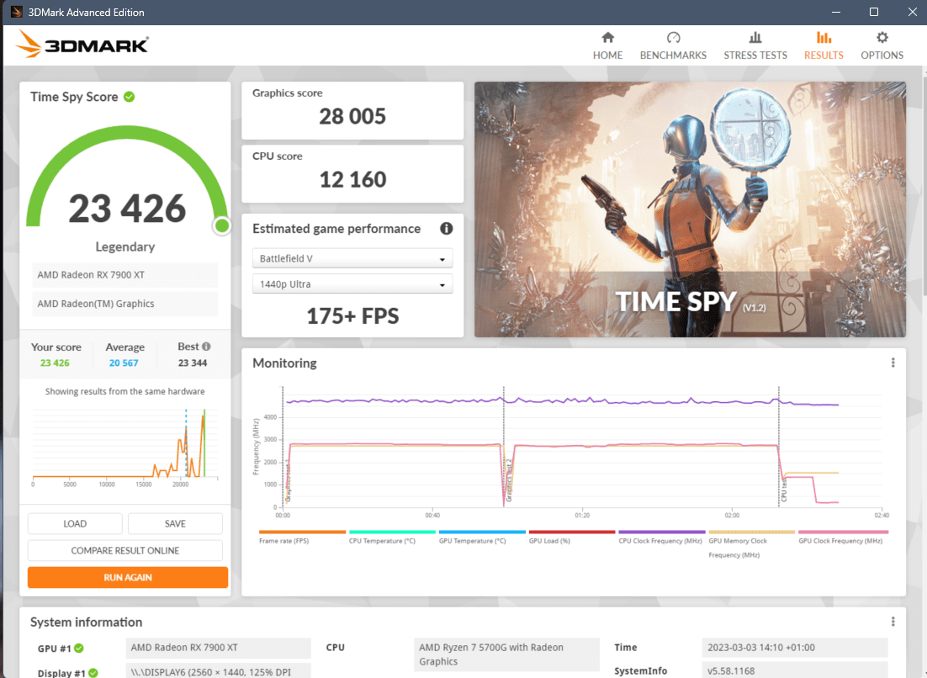Open the Benchmarks gauge icon
The image size is (927, 678).
[x=673, y=38]
